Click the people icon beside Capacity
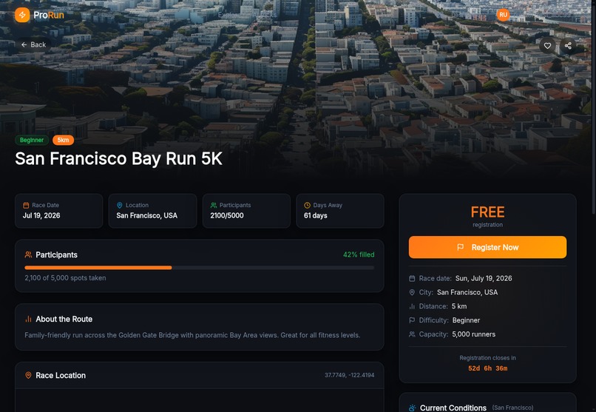 coord(412,334)
